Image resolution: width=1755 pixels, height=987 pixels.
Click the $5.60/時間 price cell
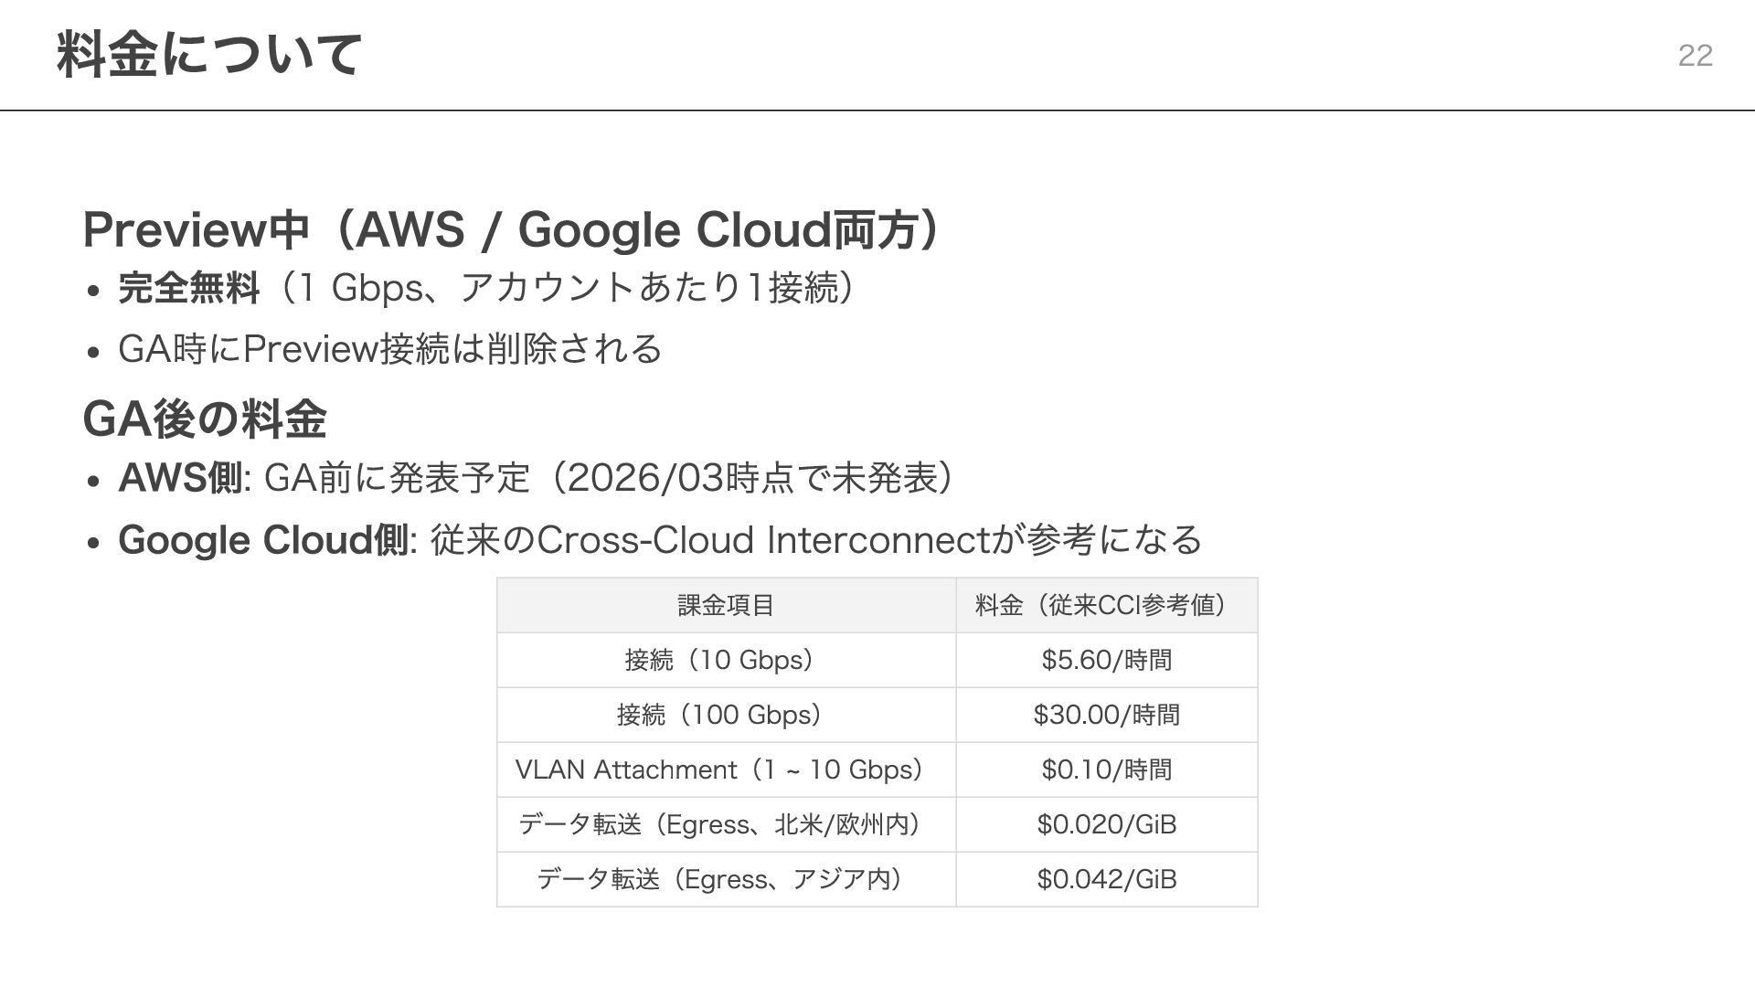click(1106, 660)
